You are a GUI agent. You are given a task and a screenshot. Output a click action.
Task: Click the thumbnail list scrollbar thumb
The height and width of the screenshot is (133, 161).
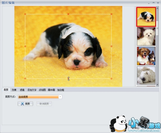157,28
